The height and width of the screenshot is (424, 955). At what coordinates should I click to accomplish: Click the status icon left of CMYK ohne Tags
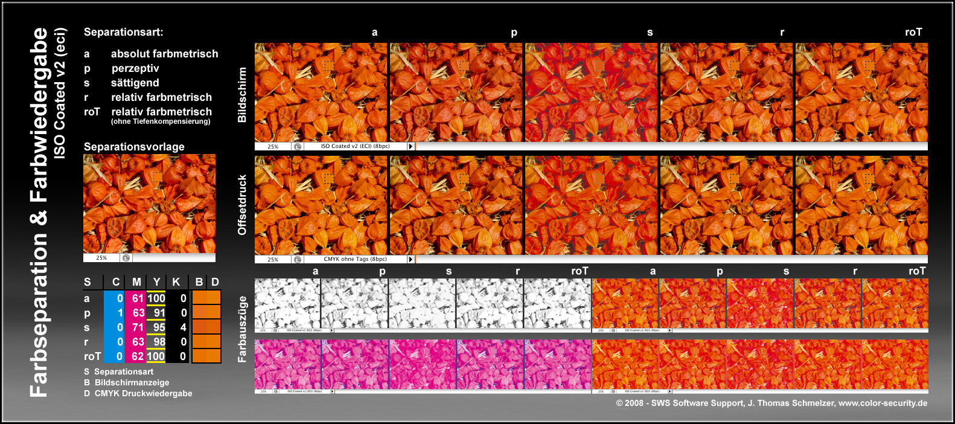coord(298,259)
